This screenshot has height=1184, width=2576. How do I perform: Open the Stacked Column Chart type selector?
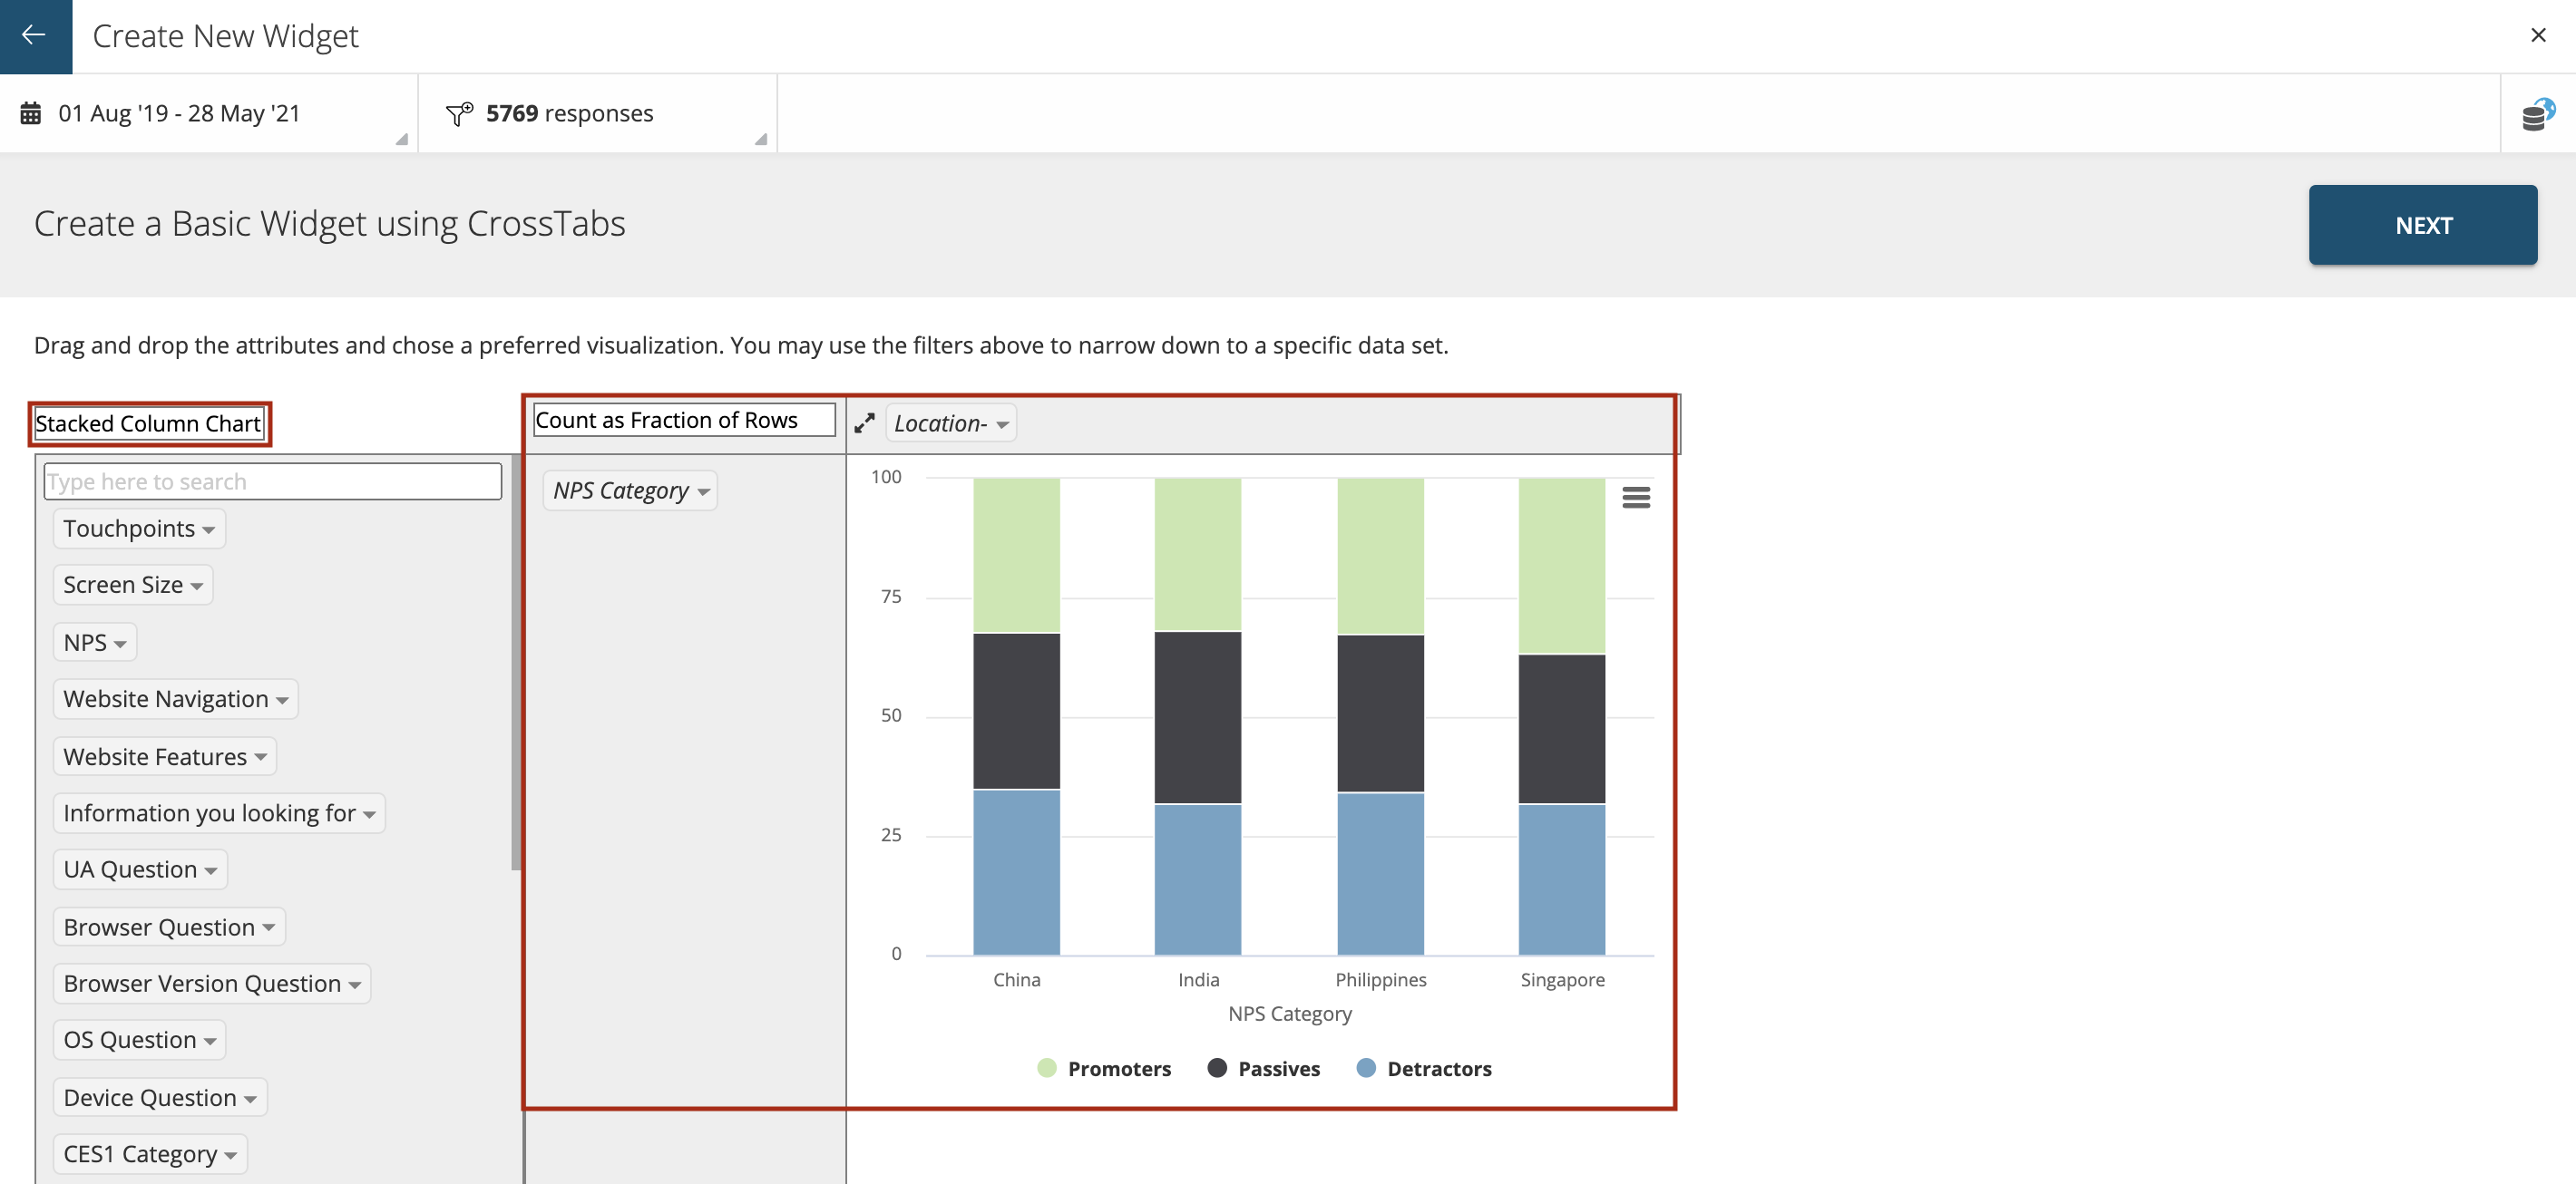[149, 423]
